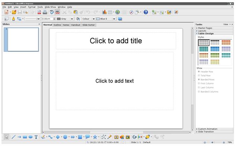
Task: Switch to the Slide Sorter tab
Action: pyautogui.click(x=89, y=25)
